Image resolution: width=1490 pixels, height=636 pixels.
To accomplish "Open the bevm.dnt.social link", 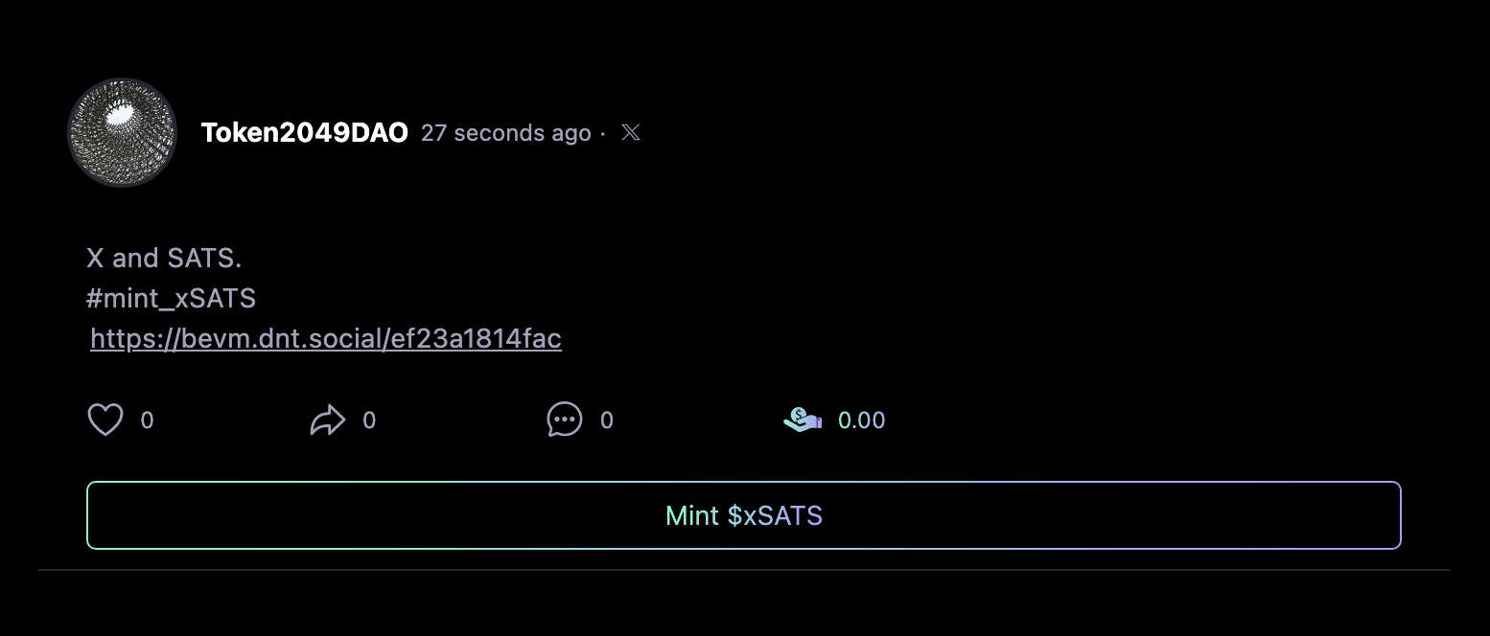I will click(326, 339).
